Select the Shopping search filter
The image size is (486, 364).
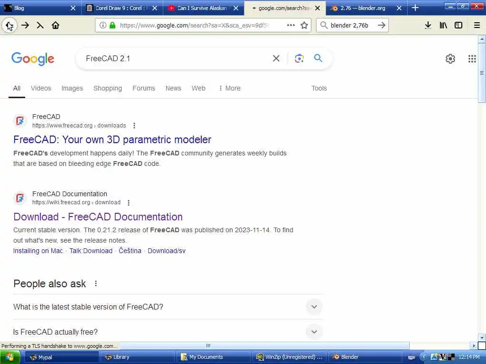(x=108, y=88)
